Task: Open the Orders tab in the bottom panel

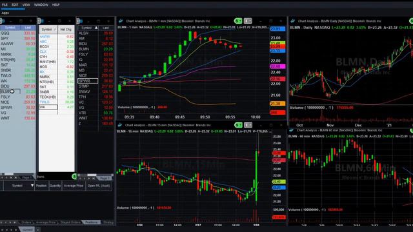Action: click(x=26, y=222)
